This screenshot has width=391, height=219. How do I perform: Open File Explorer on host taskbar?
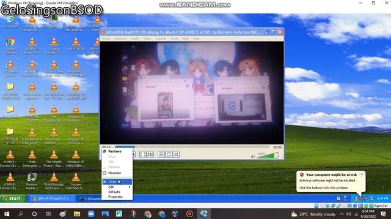coord(77,214)
